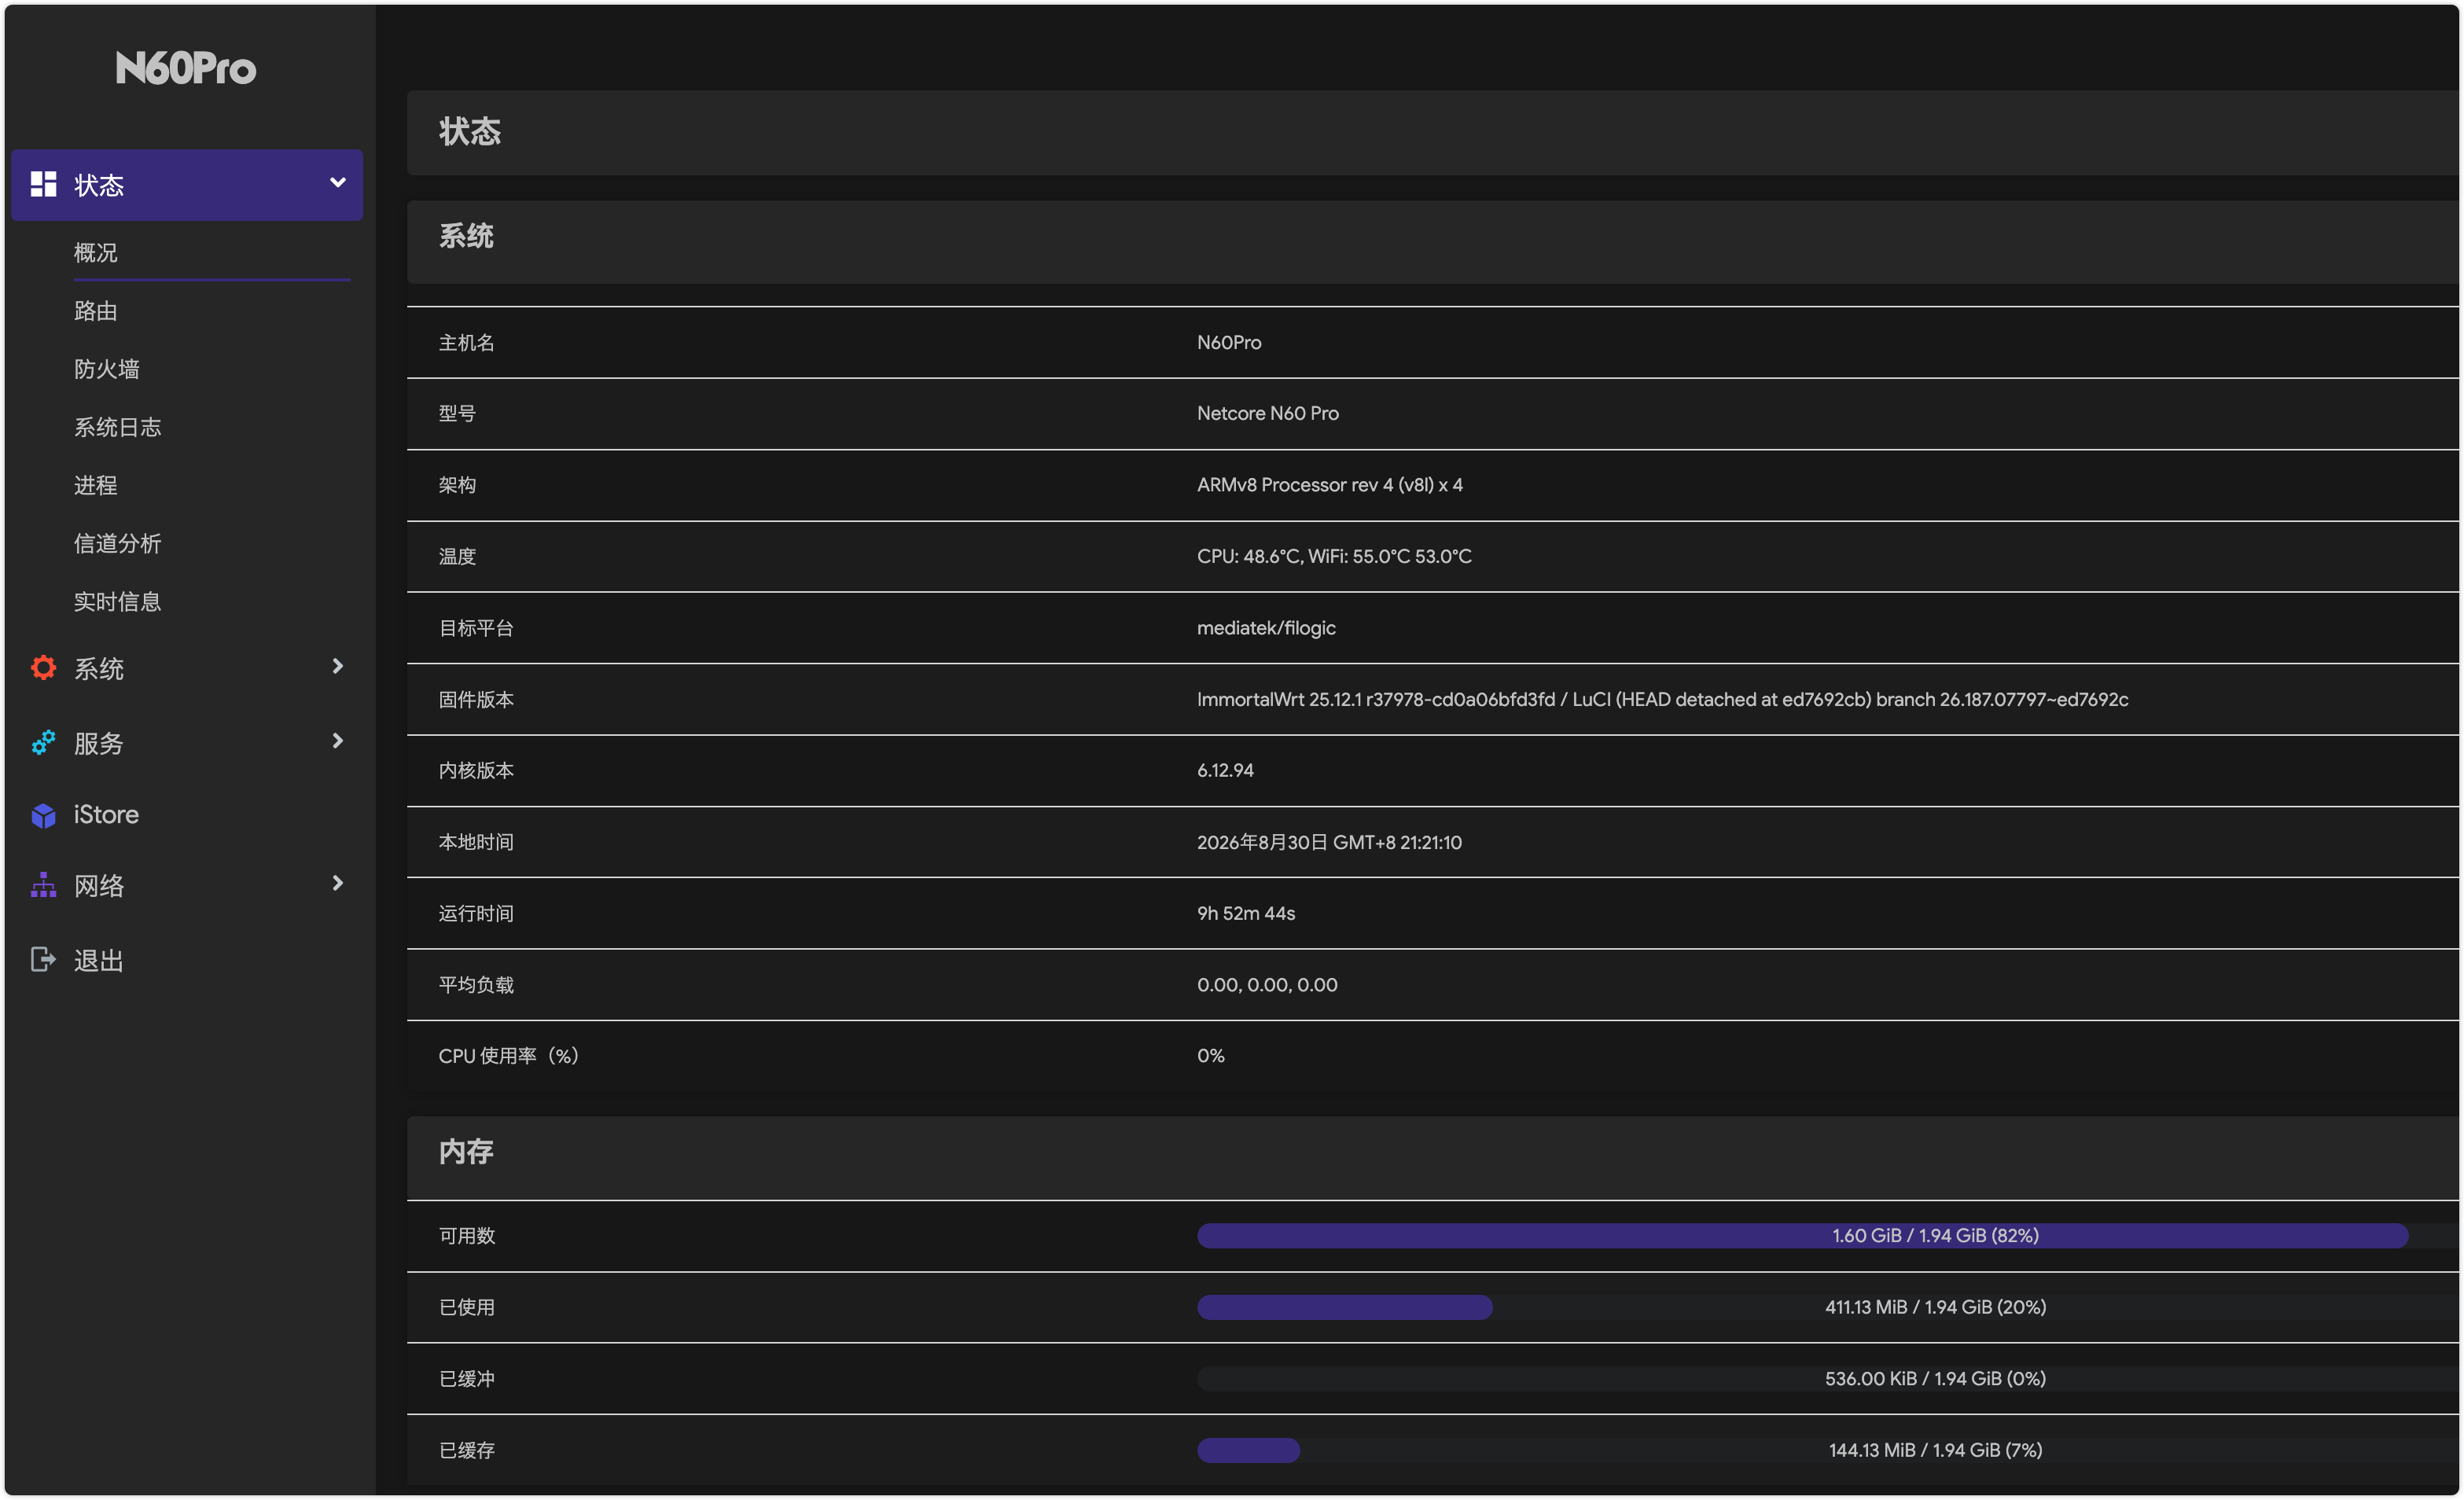2464x1500 pixels.
Task: Click the 系统 section heading in main panel
Action: coord(466,236)
